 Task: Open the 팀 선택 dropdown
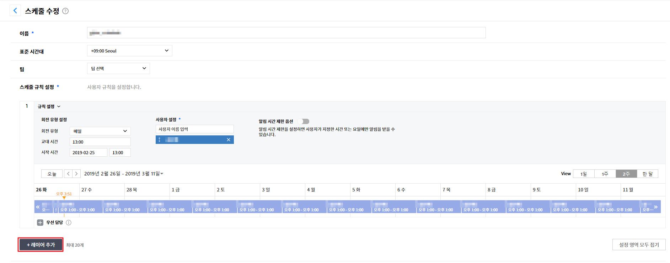[x=118, y=68]
